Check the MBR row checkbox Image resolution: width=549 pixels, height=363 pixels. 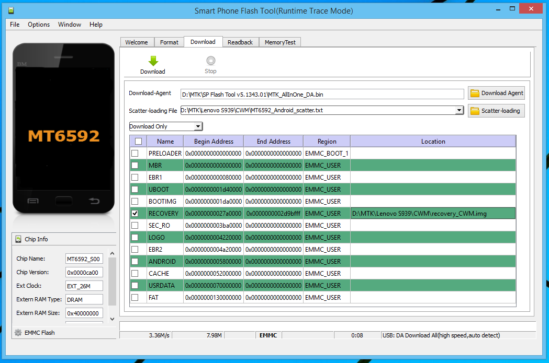(135, 165)
